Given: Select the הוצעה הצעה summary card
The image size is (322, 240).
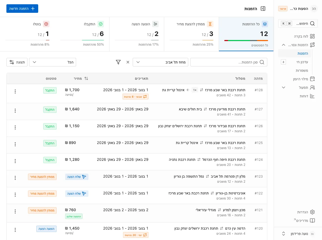Looking at the screenshot, I should 137,34.
